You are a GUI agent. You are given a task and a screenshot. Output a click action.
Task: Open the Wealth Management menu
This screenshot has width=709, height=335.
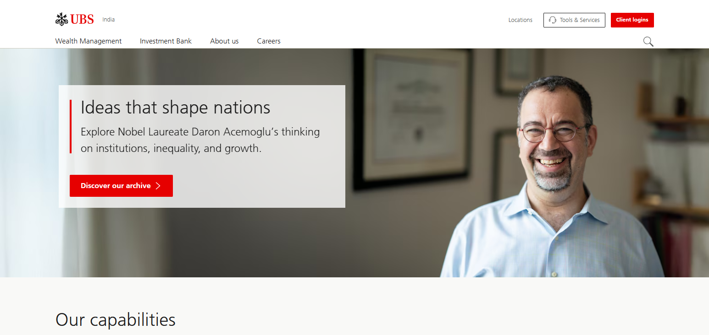pyautogui.click(x=89, y=41)
